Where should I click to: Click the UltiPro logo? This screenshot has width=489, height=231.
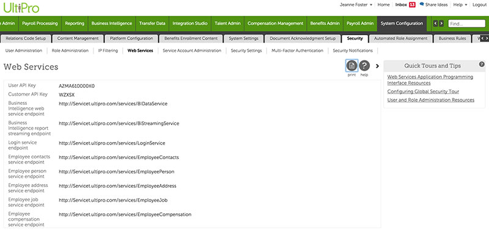(21, 7)
